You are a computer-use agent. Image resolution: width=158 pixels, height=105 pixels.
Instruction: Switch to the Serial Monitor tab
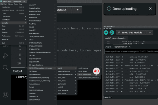point(120,47)
